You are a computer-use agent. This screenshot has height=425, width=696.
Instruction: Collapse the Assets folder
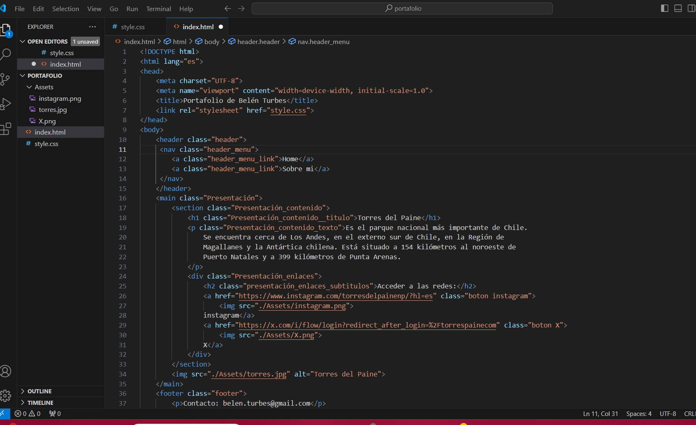pyautogui.click(x=29, y=87)
